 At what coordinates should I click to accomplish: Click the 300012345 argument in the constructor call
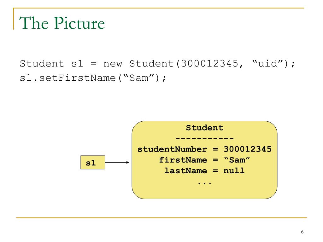point(210,63)
